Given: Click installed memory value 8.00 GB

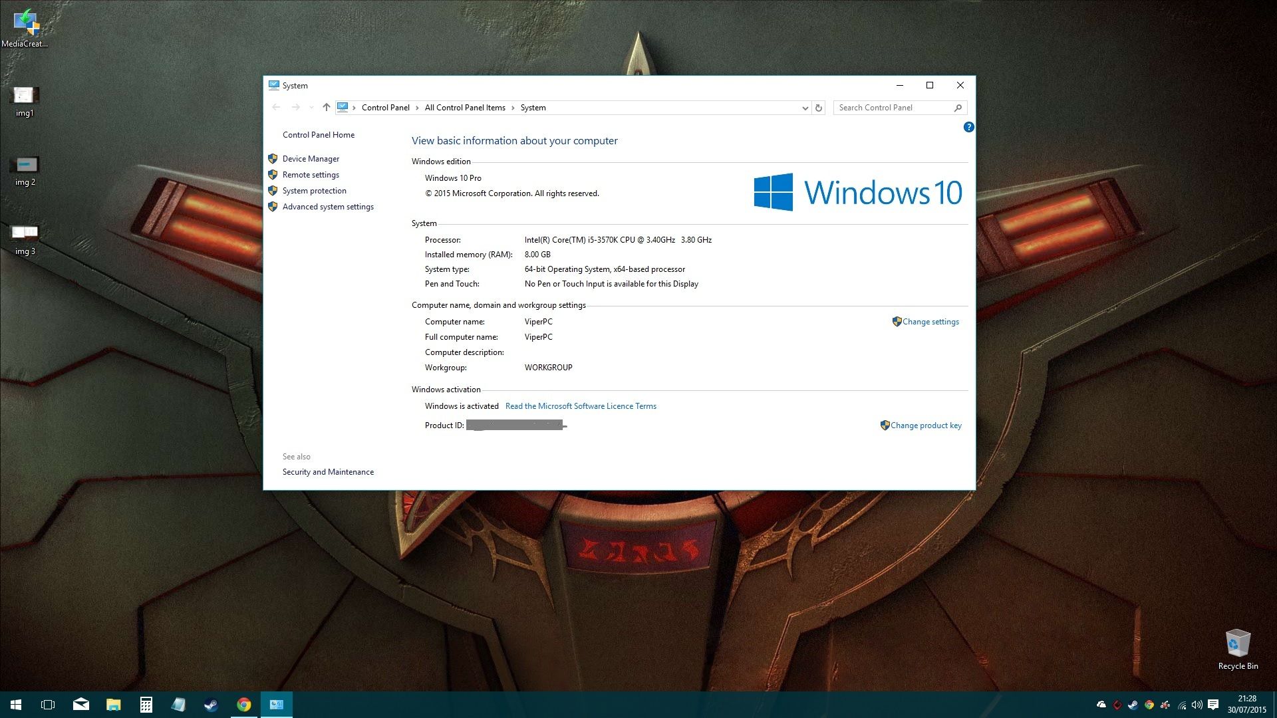Looking at the screenshot, I should click(x=537, y=255).
